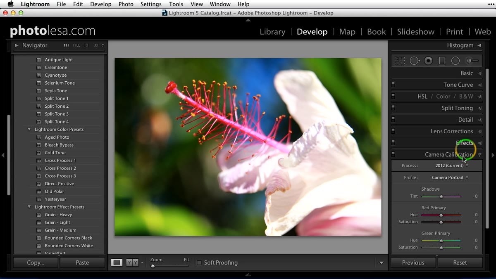Enable the Soft Proofing checkbox
The height and width of the screenshot is (279, 496).
199,262
